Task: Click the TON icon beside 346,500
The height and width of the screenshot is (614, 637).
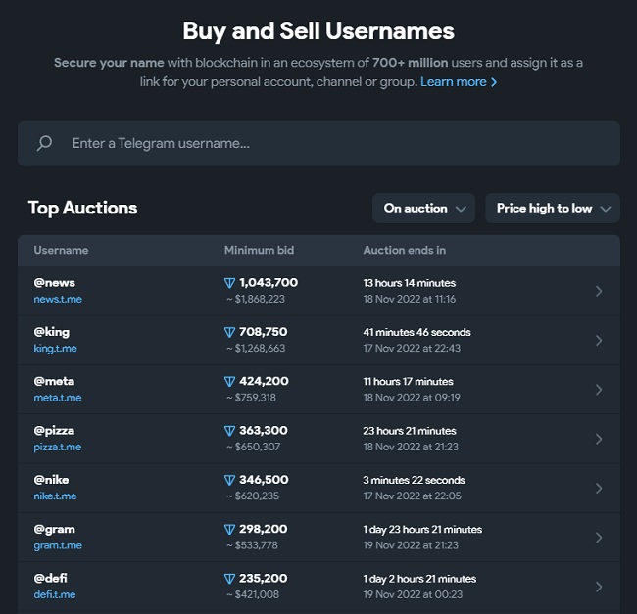Action: pyautogui.click(x=230, y=480)
